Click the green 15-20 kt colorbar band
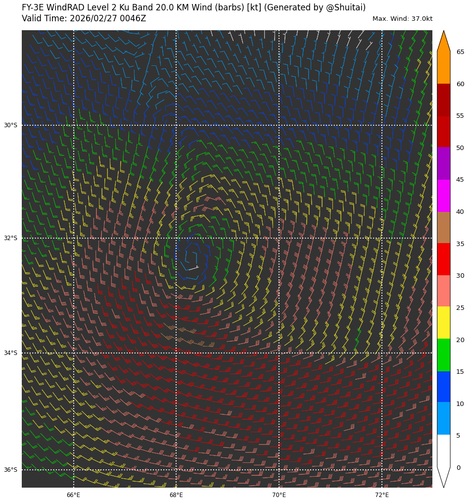The image size is (468, 502). pyautogui.click(x=443, y=355)
